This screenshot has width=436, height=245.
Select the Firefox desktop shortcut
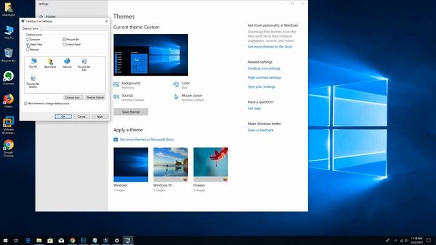click(x=9, y=101)
